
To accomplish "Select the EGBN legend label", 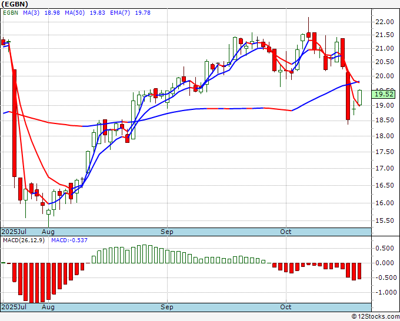I will pos(11,13).
